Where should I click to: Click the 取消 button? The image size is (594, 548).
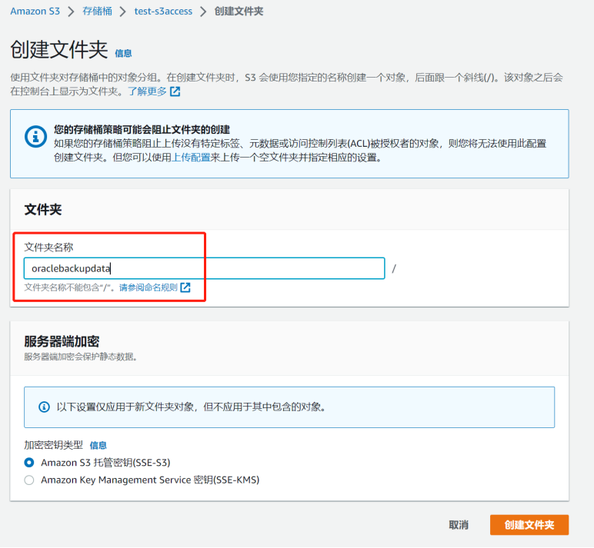pyautogui.click(x=459, y=525)
